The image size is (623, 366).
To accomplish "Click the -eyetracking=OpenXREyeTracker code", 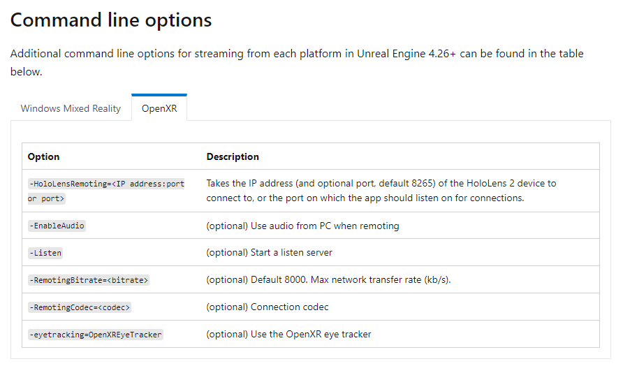I will pyautogui.click(x=96, y=335).
